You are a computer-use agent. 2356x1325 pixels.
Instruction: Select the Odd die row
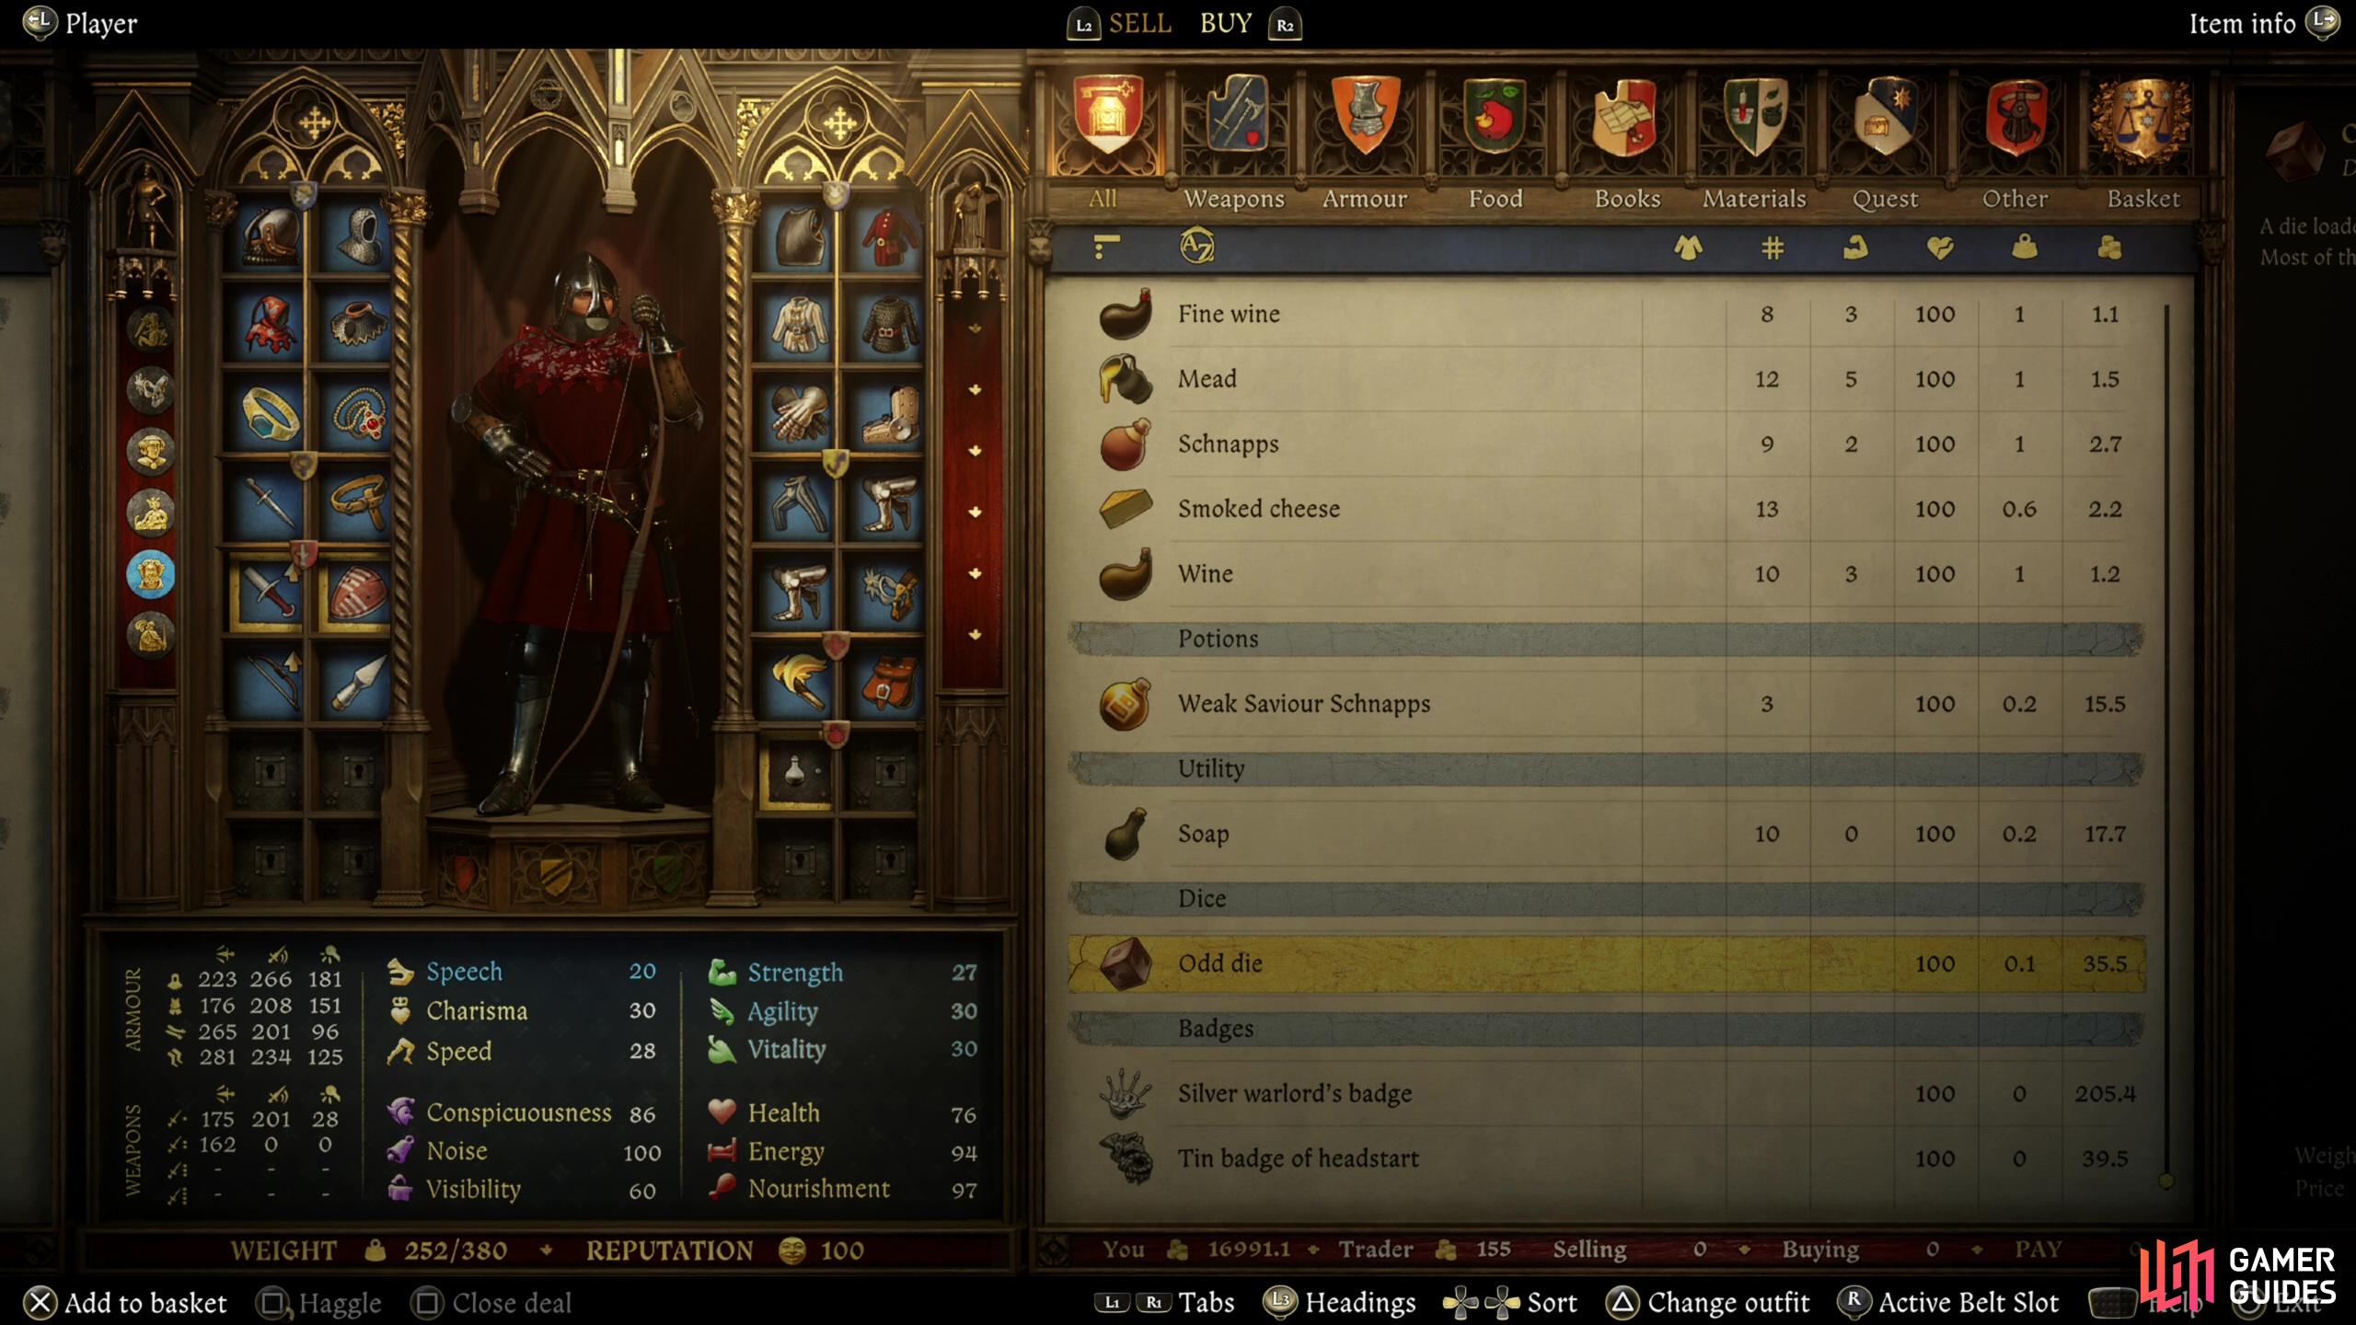point(1607,963)
